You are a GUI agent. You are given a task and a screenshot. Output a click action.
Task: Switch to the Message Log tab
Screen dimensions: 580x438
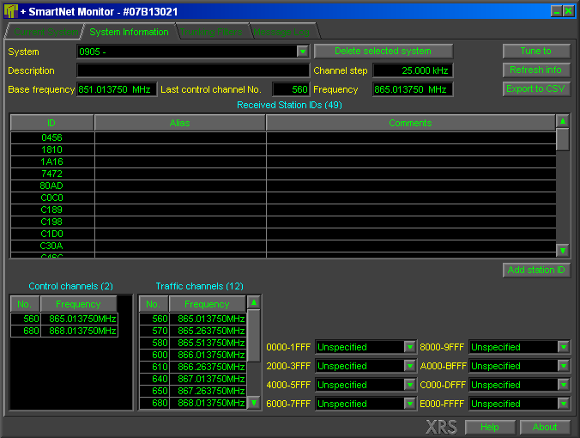pyautogui.click(x=281, y=32)
